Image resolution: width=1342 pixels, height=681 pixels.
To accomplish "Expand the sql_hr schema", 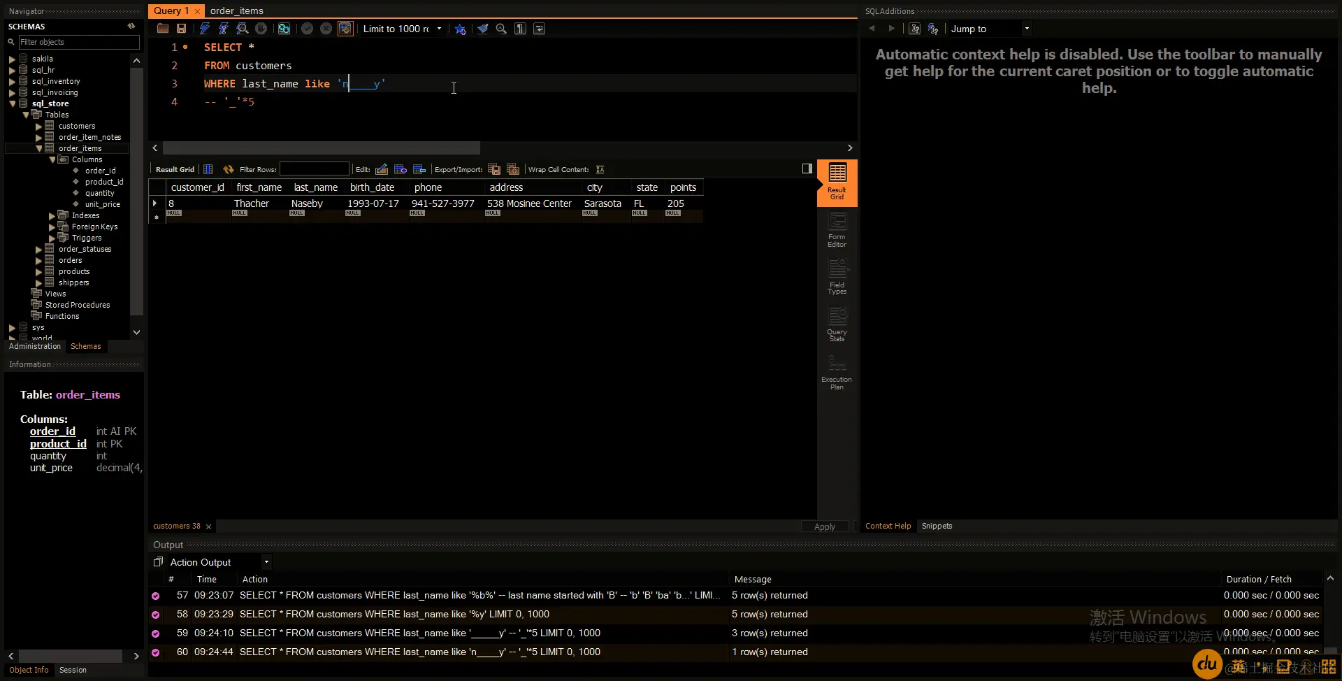I will click(12, 71).
